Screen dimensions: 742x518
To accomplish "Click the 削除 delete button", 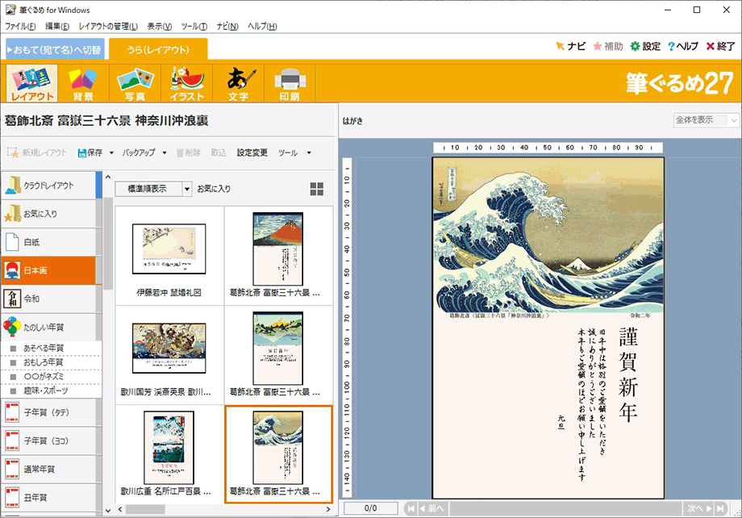I will (x=189, y=152).
